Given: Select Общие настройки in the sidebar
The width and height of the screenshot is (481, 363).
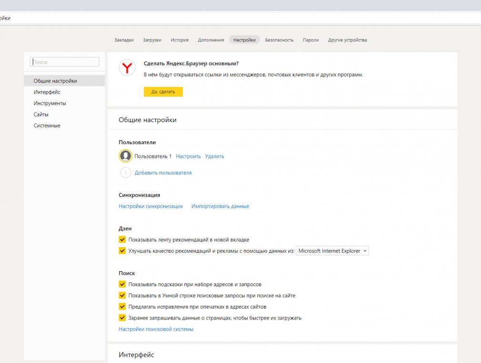Looking at the screenshot, I should (64, 81).
